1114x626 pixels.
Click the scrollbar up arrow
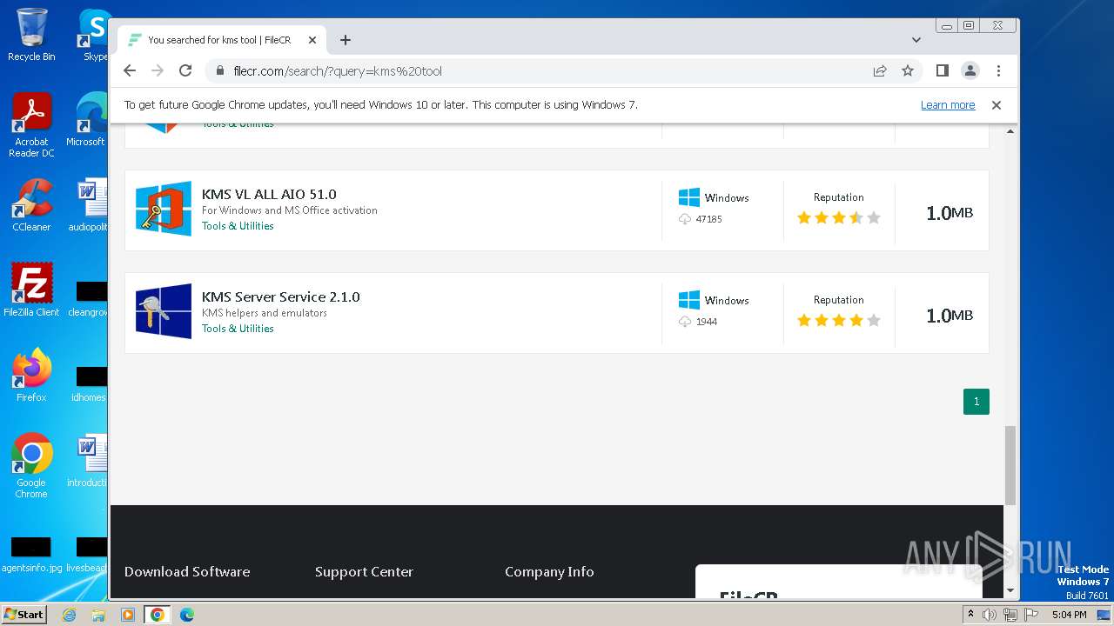coord(1010,131)
